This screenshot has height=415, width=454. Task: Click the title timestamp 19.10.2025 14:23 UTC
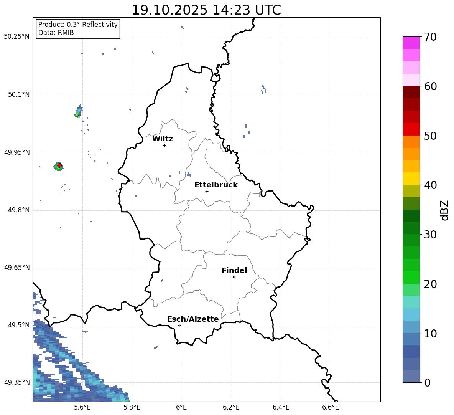click(x=206, y=10)
